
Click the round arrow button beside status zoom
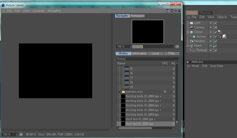pyautogui.click(x=21, y=134)
